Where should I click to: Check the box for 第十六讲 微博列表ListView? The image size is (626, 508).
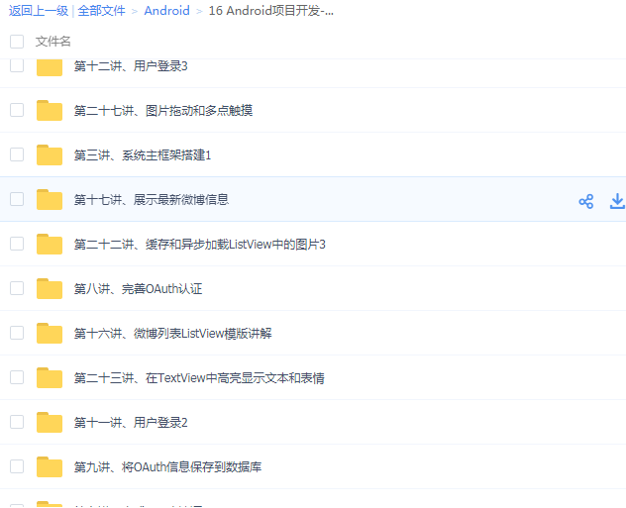tap(17, 333)
